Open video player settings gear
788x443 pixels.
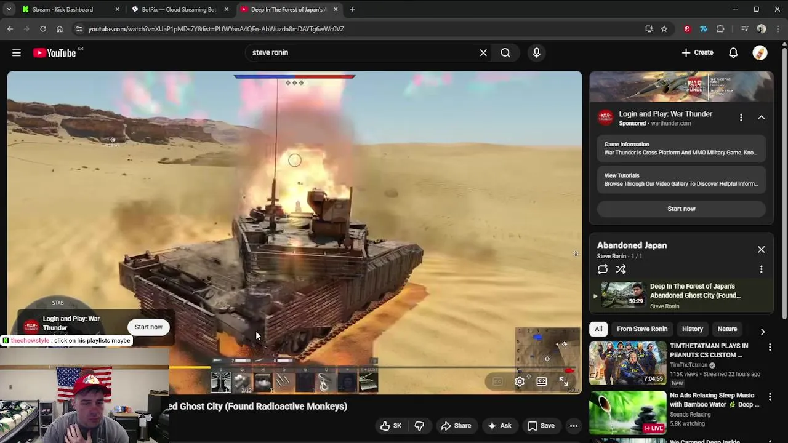[520, 381]
